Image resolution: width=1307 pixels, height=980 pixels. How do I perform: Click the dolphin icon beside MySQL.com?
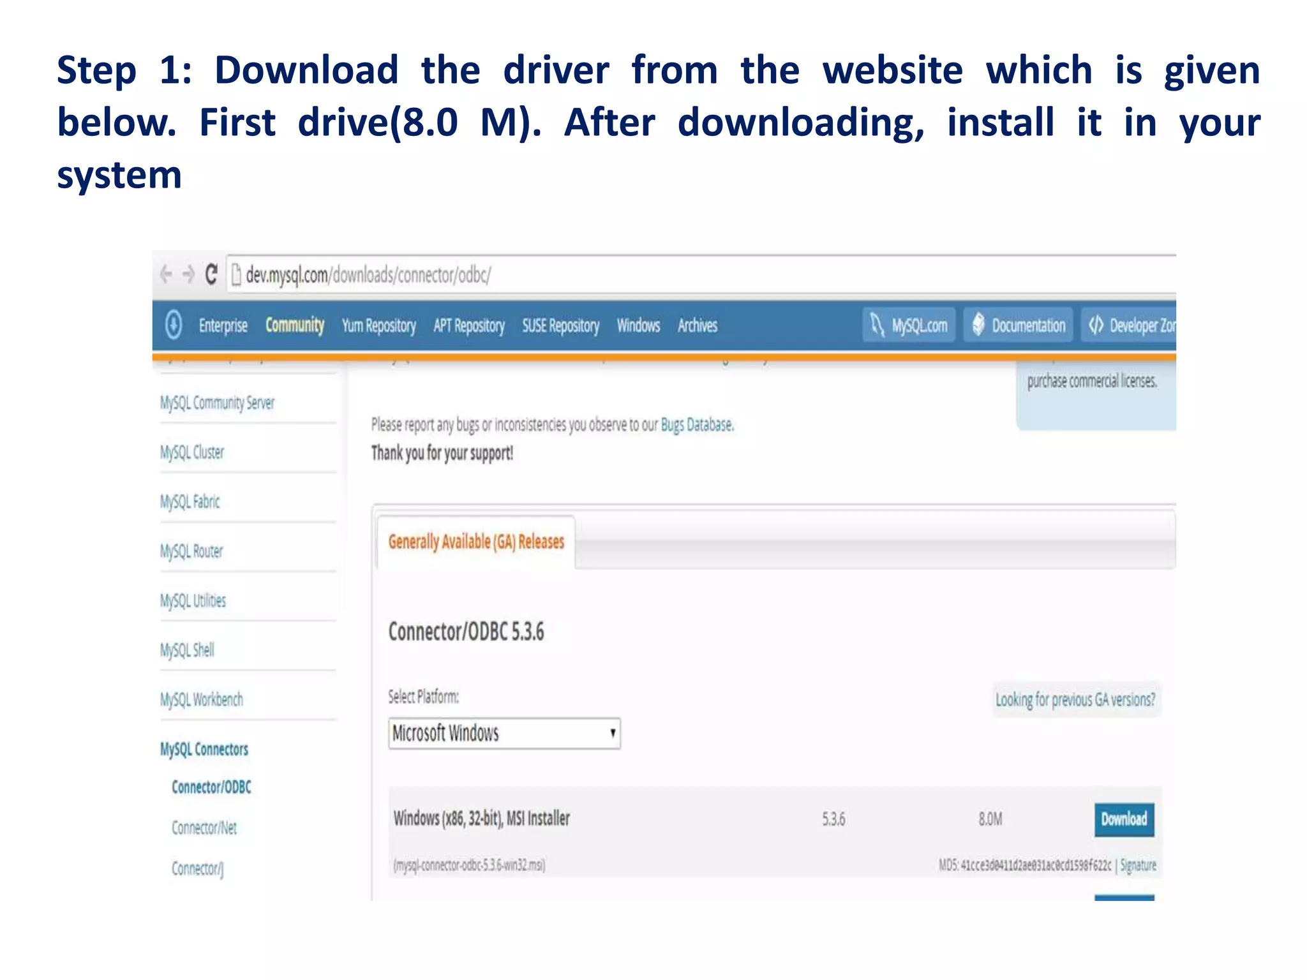point(878,325)
